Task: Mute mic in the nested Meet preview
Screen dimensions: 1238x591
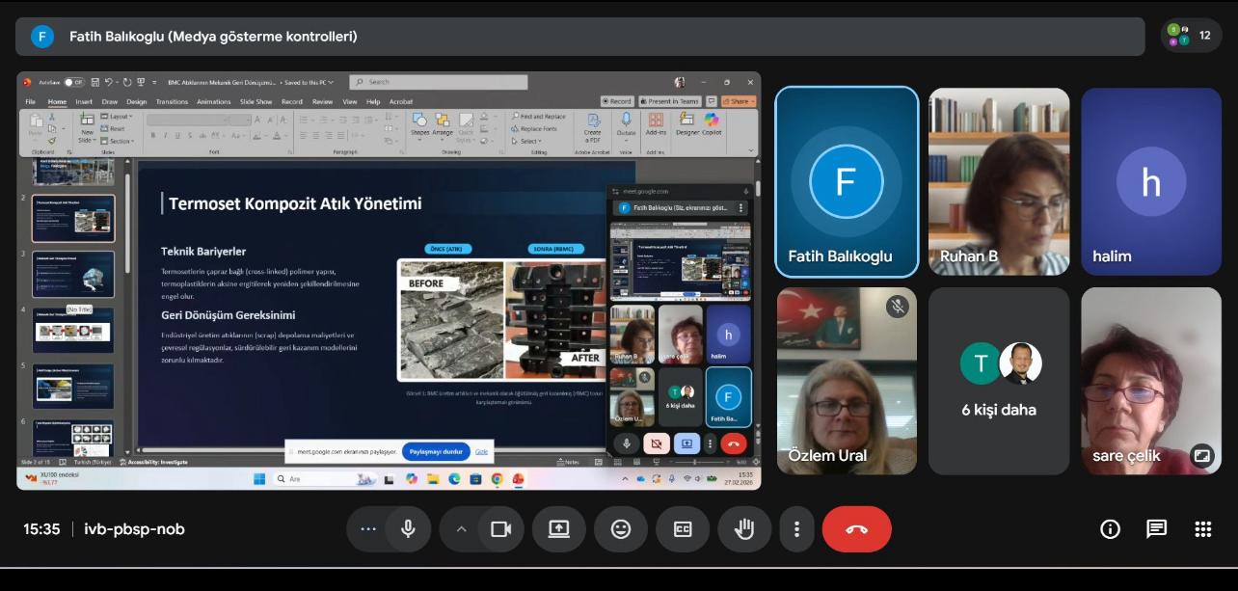Action: click(x=627, y=443)
